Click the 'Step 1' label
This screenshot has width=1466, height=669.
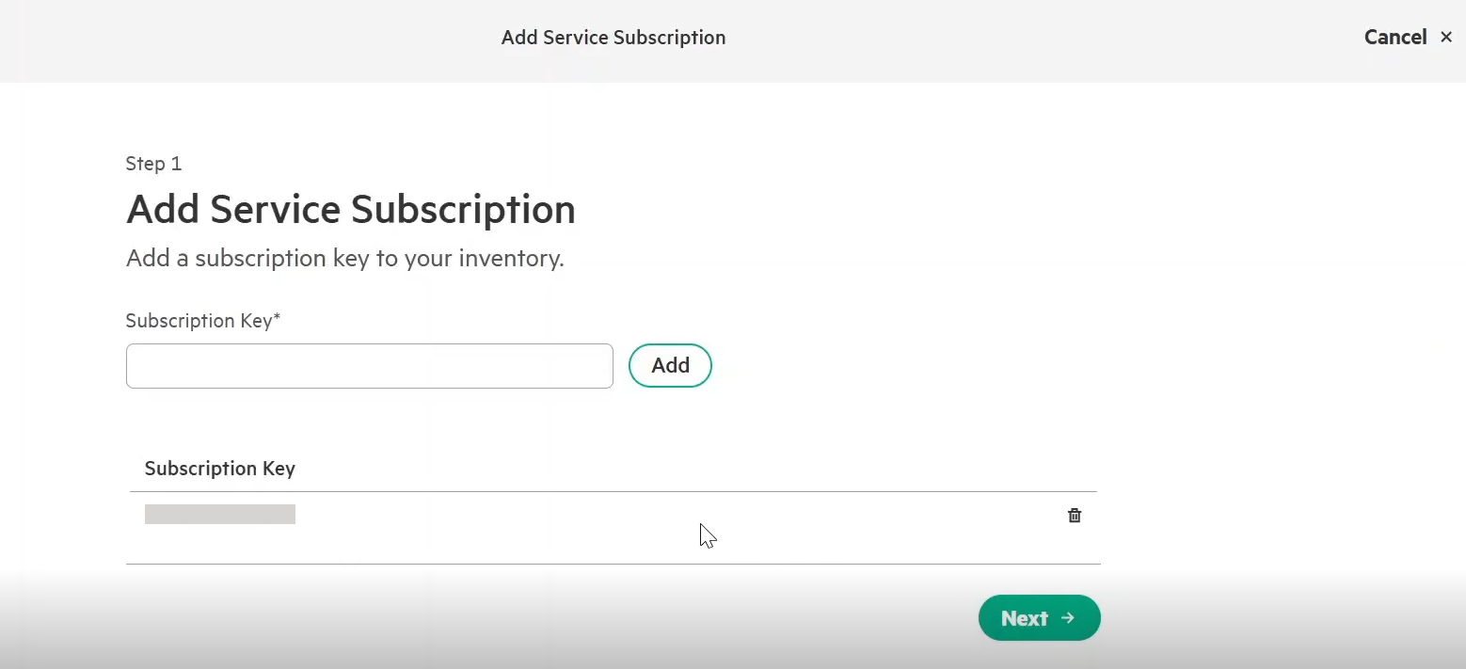pyautogui.click(x=153, y=164)
